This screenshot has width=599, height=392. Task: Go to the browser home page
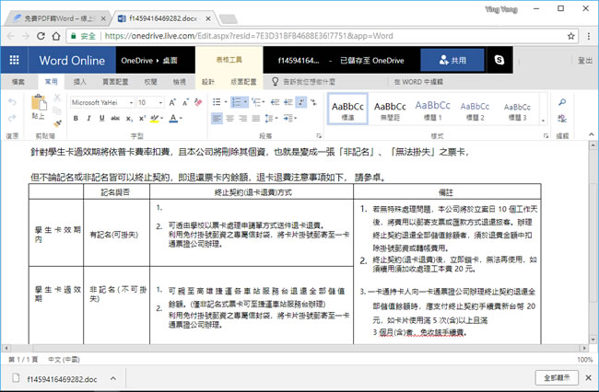point(56,36)
